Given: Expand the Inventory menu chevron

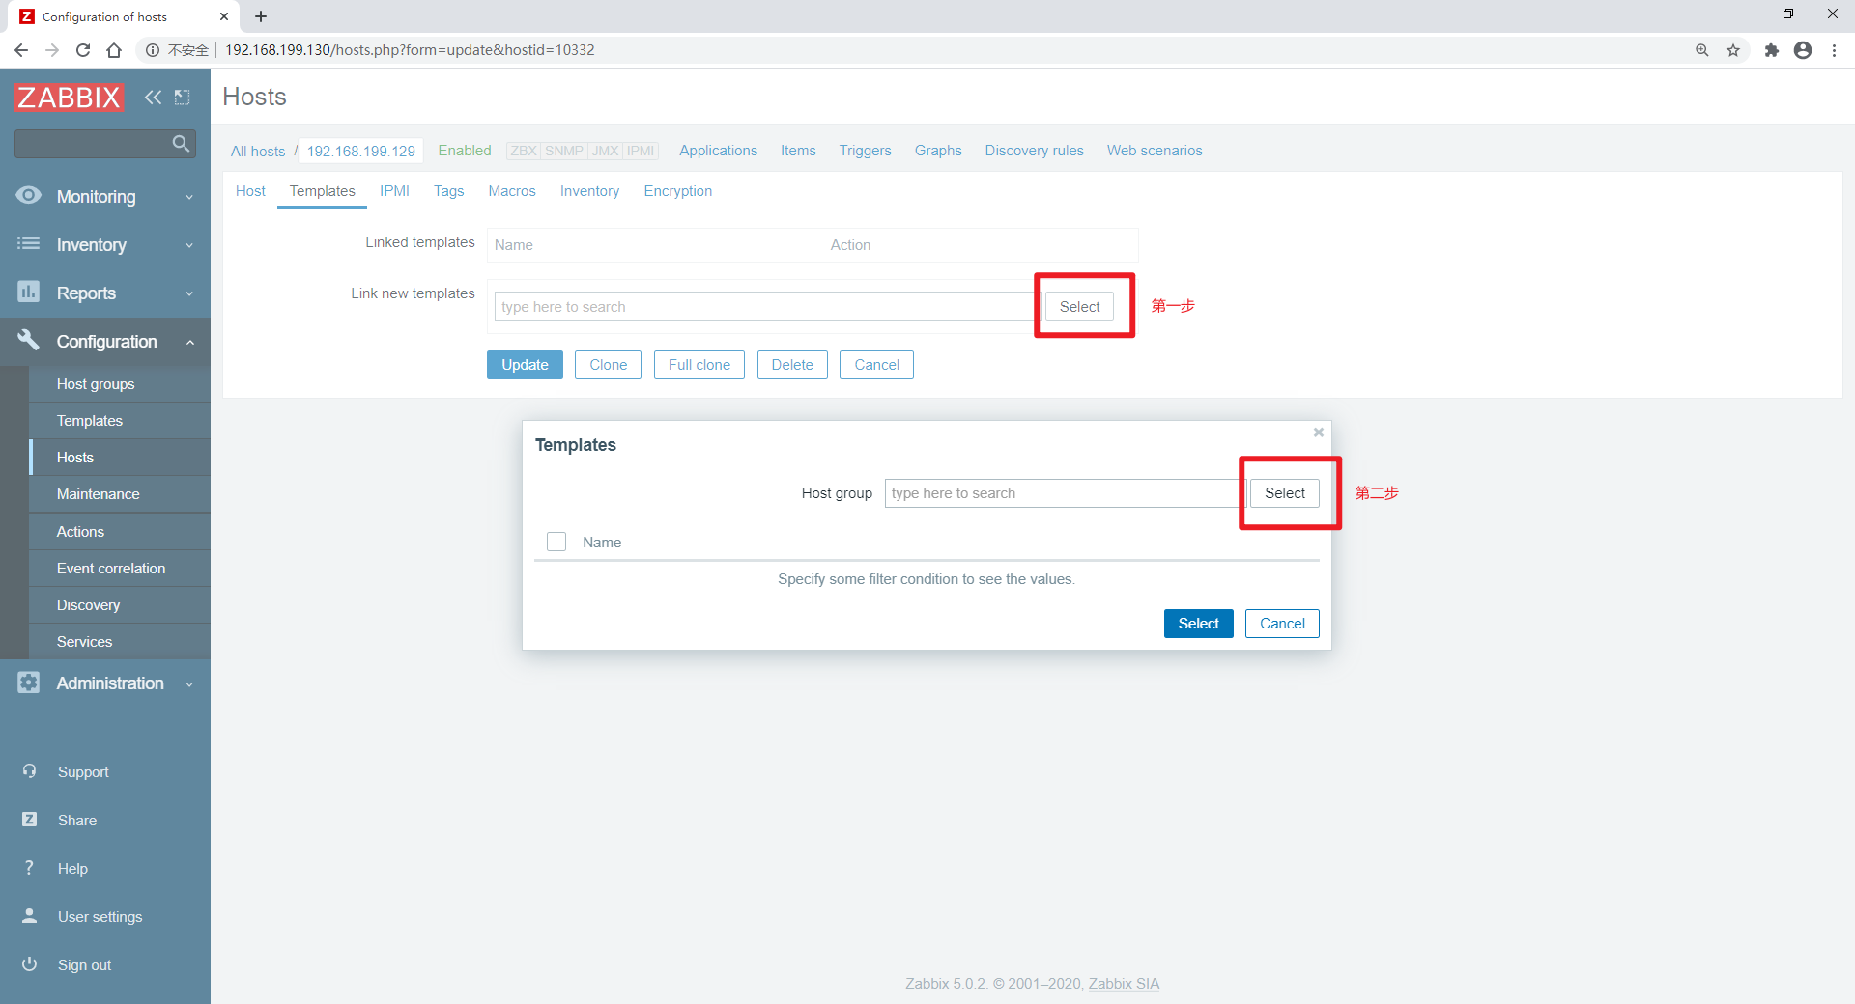Looking at the screenshot, I should coord(189,245).
